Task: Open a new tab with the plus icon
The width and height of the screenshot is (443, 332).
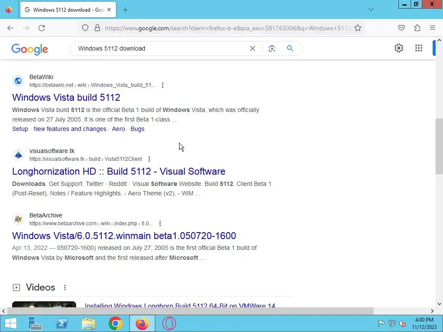Action: (x=125, y=10)
